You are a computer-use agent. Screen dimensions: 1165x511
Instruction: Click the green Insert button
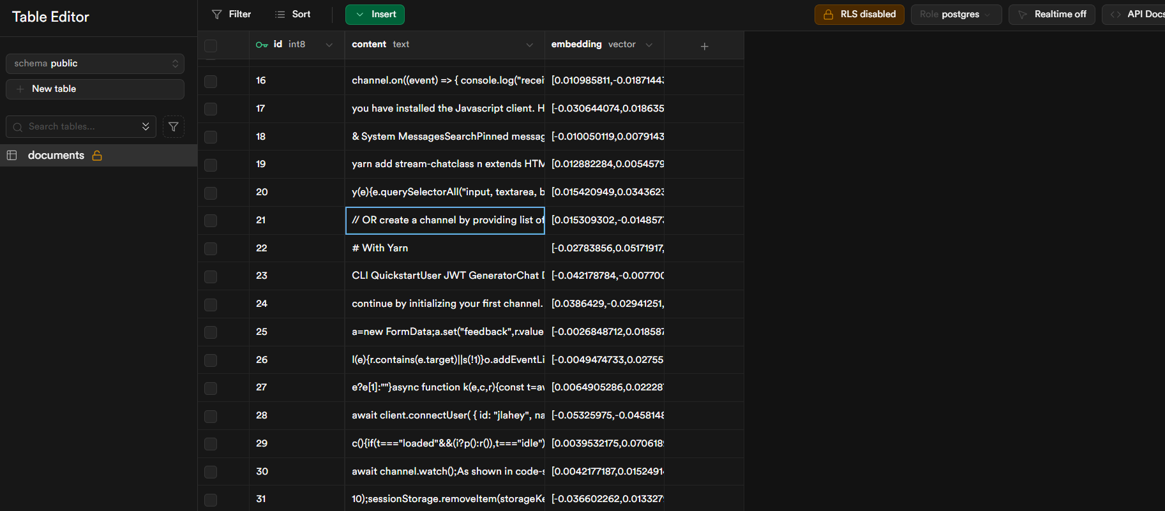[x=375, y=14]
